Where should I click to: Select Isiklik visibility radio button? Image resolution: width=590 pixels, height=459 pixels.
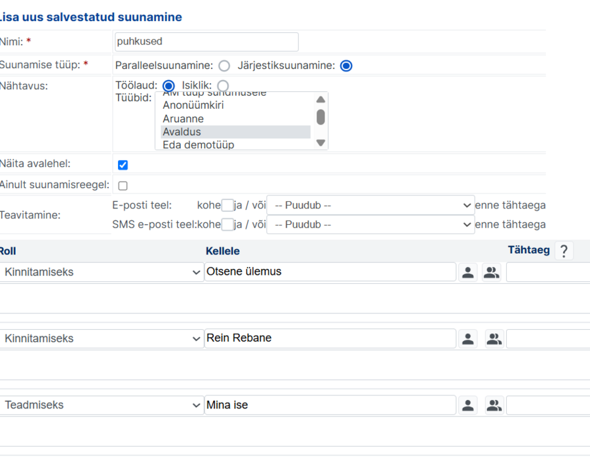pos(223,85)
